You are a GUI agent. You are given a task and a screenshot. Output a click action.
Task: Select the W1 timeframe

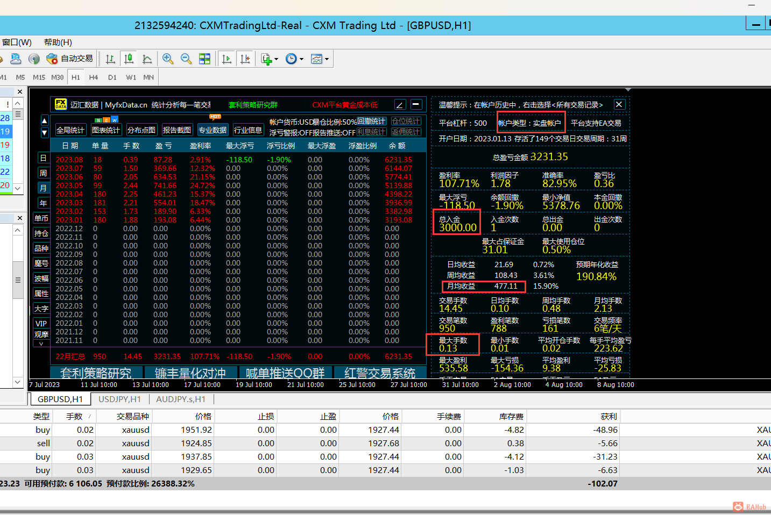pos(131,77)
